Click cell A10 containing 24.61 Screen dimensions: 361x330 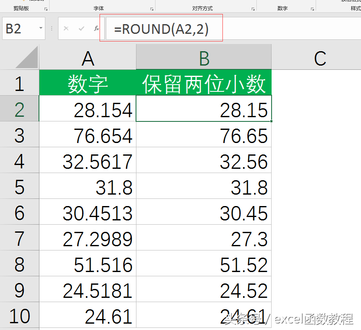coord(88,315)
